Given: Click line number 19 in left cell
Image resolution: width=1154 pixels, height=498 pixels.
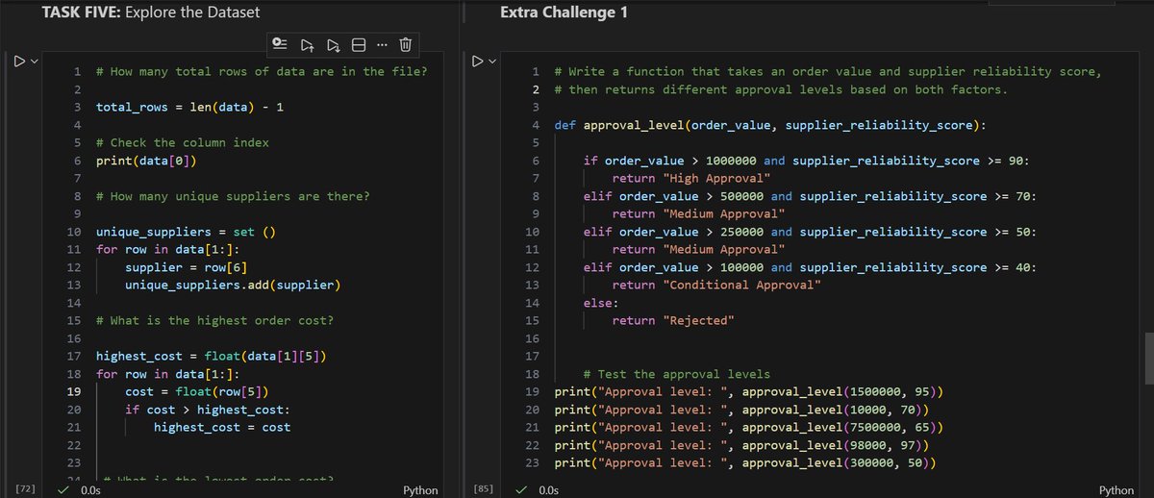Looking at the screenshot, I should point(74,391).
